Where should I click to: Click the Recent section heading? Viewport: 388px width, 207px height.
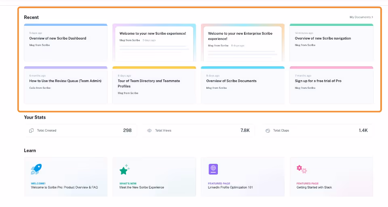click(x=31, y=17)
